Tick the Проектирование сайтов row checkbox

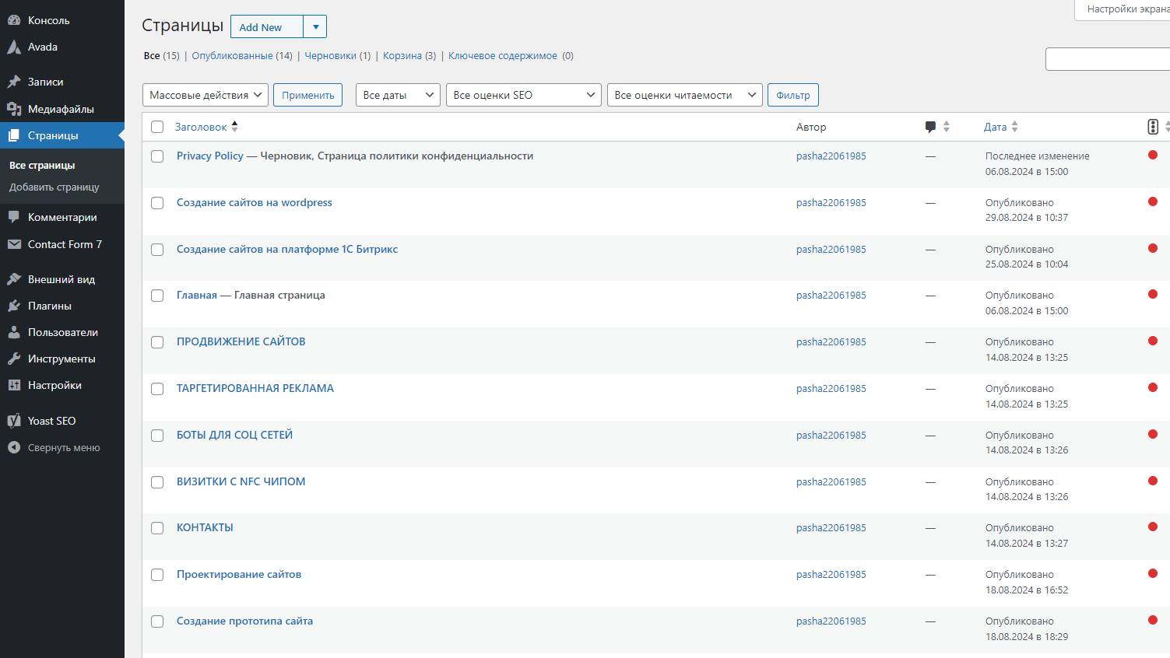(157, 575)
